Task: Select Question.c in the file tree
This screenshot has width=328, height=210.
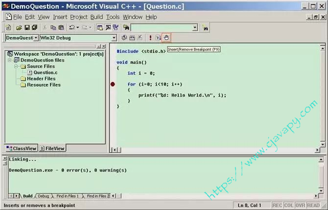Action: coord(43,72)
